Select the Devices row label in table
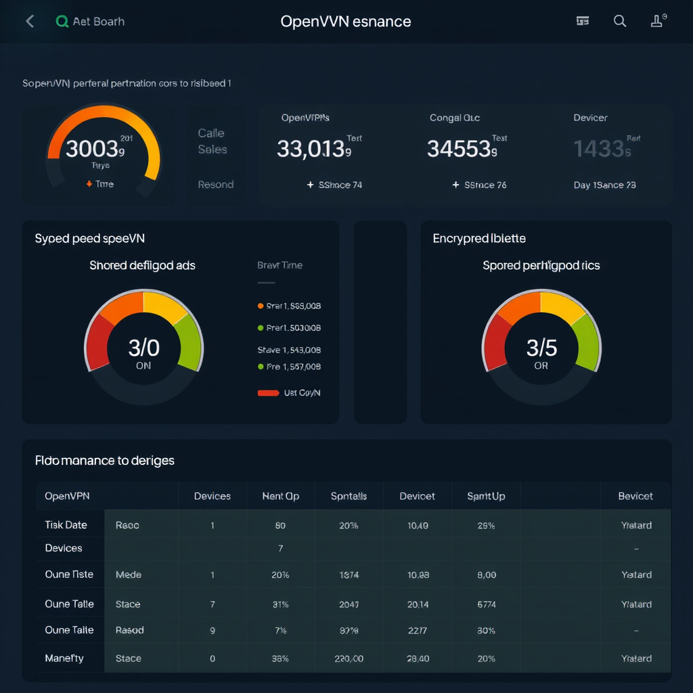The height and width of the screenshot is (693, 693). point(64,548)
